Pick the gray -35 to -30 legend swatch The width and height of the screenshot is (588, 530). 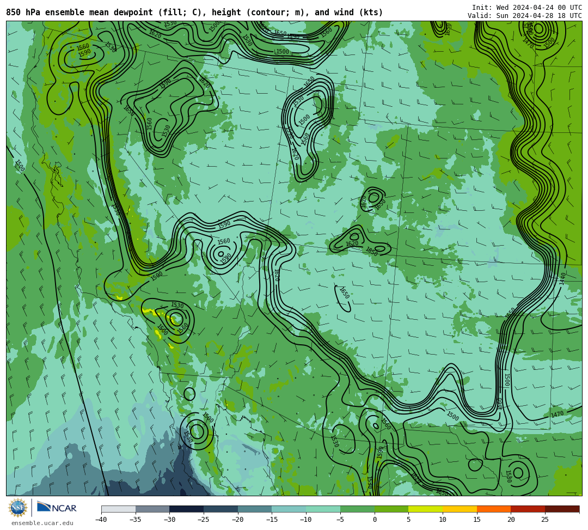(x=152, y=509)
